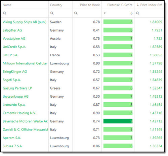The width and height of the screenshot is (168, 156).
Task: Open the GasLog Partners LP link
Action: tap(17, 88)
